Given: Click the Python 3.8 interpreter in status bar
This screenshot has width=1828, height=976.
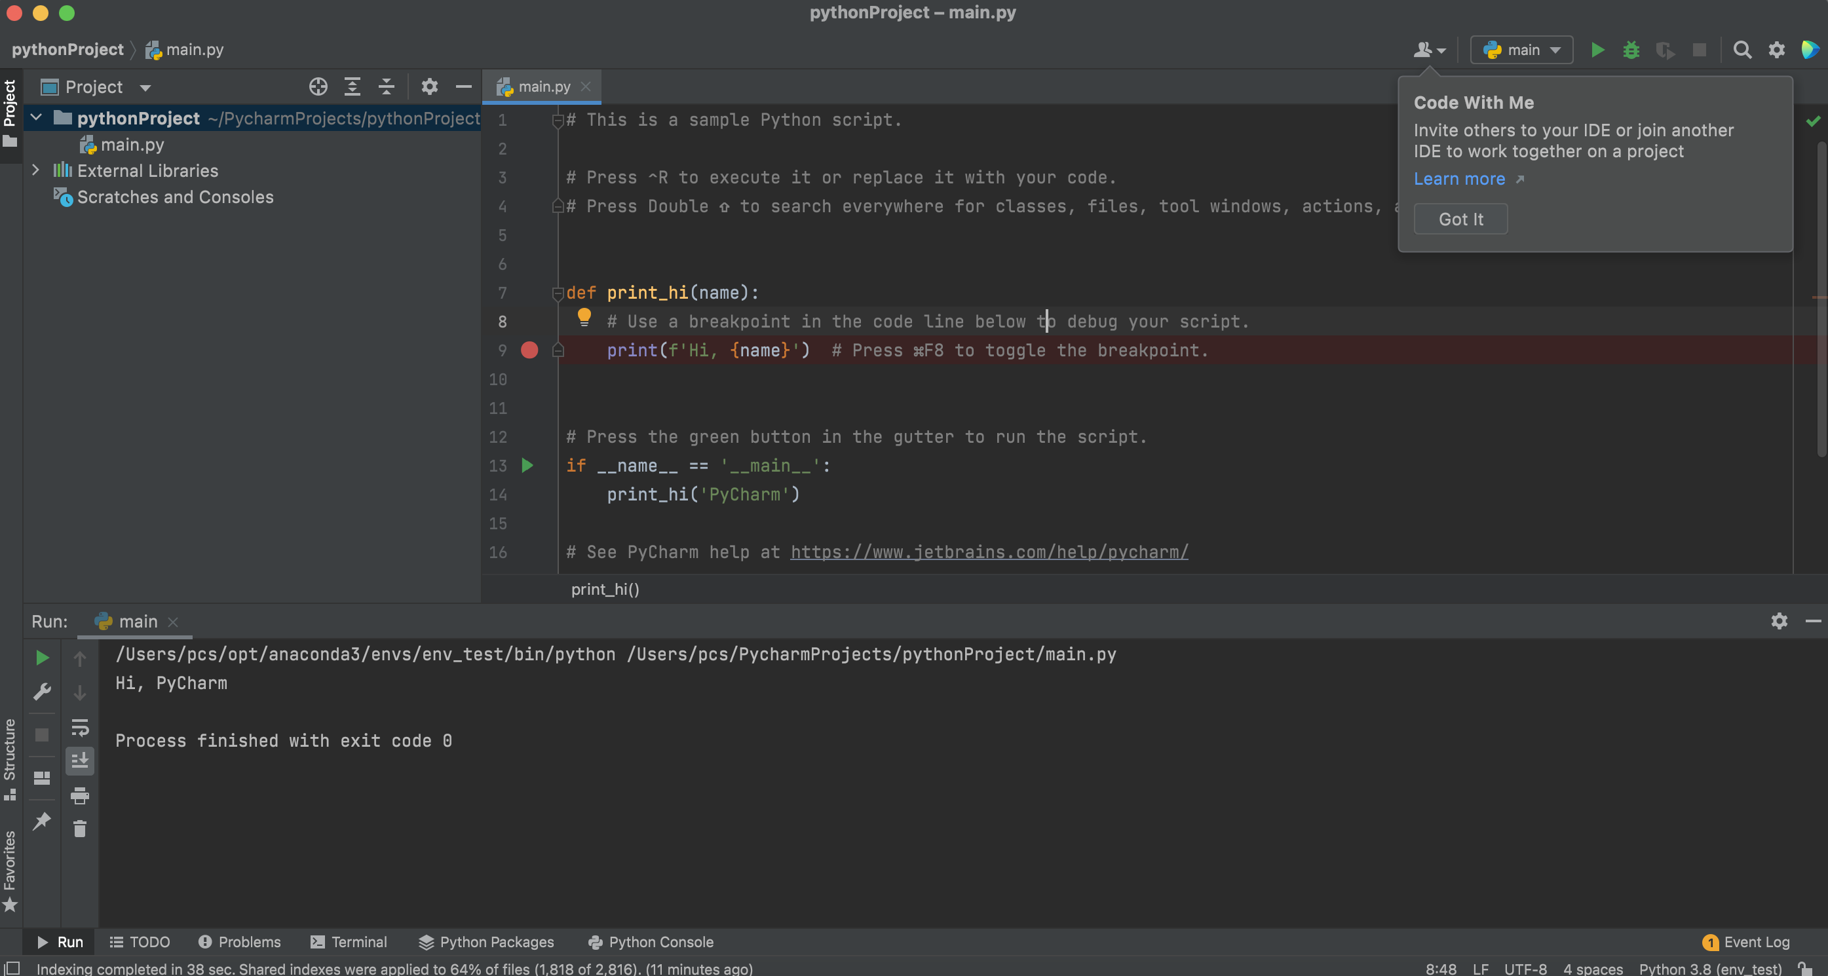Looking at the screenshot, I should click(1709, 968).
